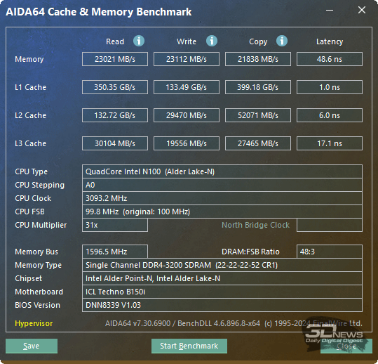
Task: Click the Close button at the bottom right
Action: click(346, 346)
